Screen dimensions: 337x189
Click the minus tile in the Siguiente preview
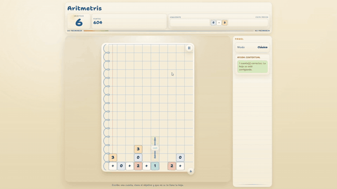(x=219, y=22)
